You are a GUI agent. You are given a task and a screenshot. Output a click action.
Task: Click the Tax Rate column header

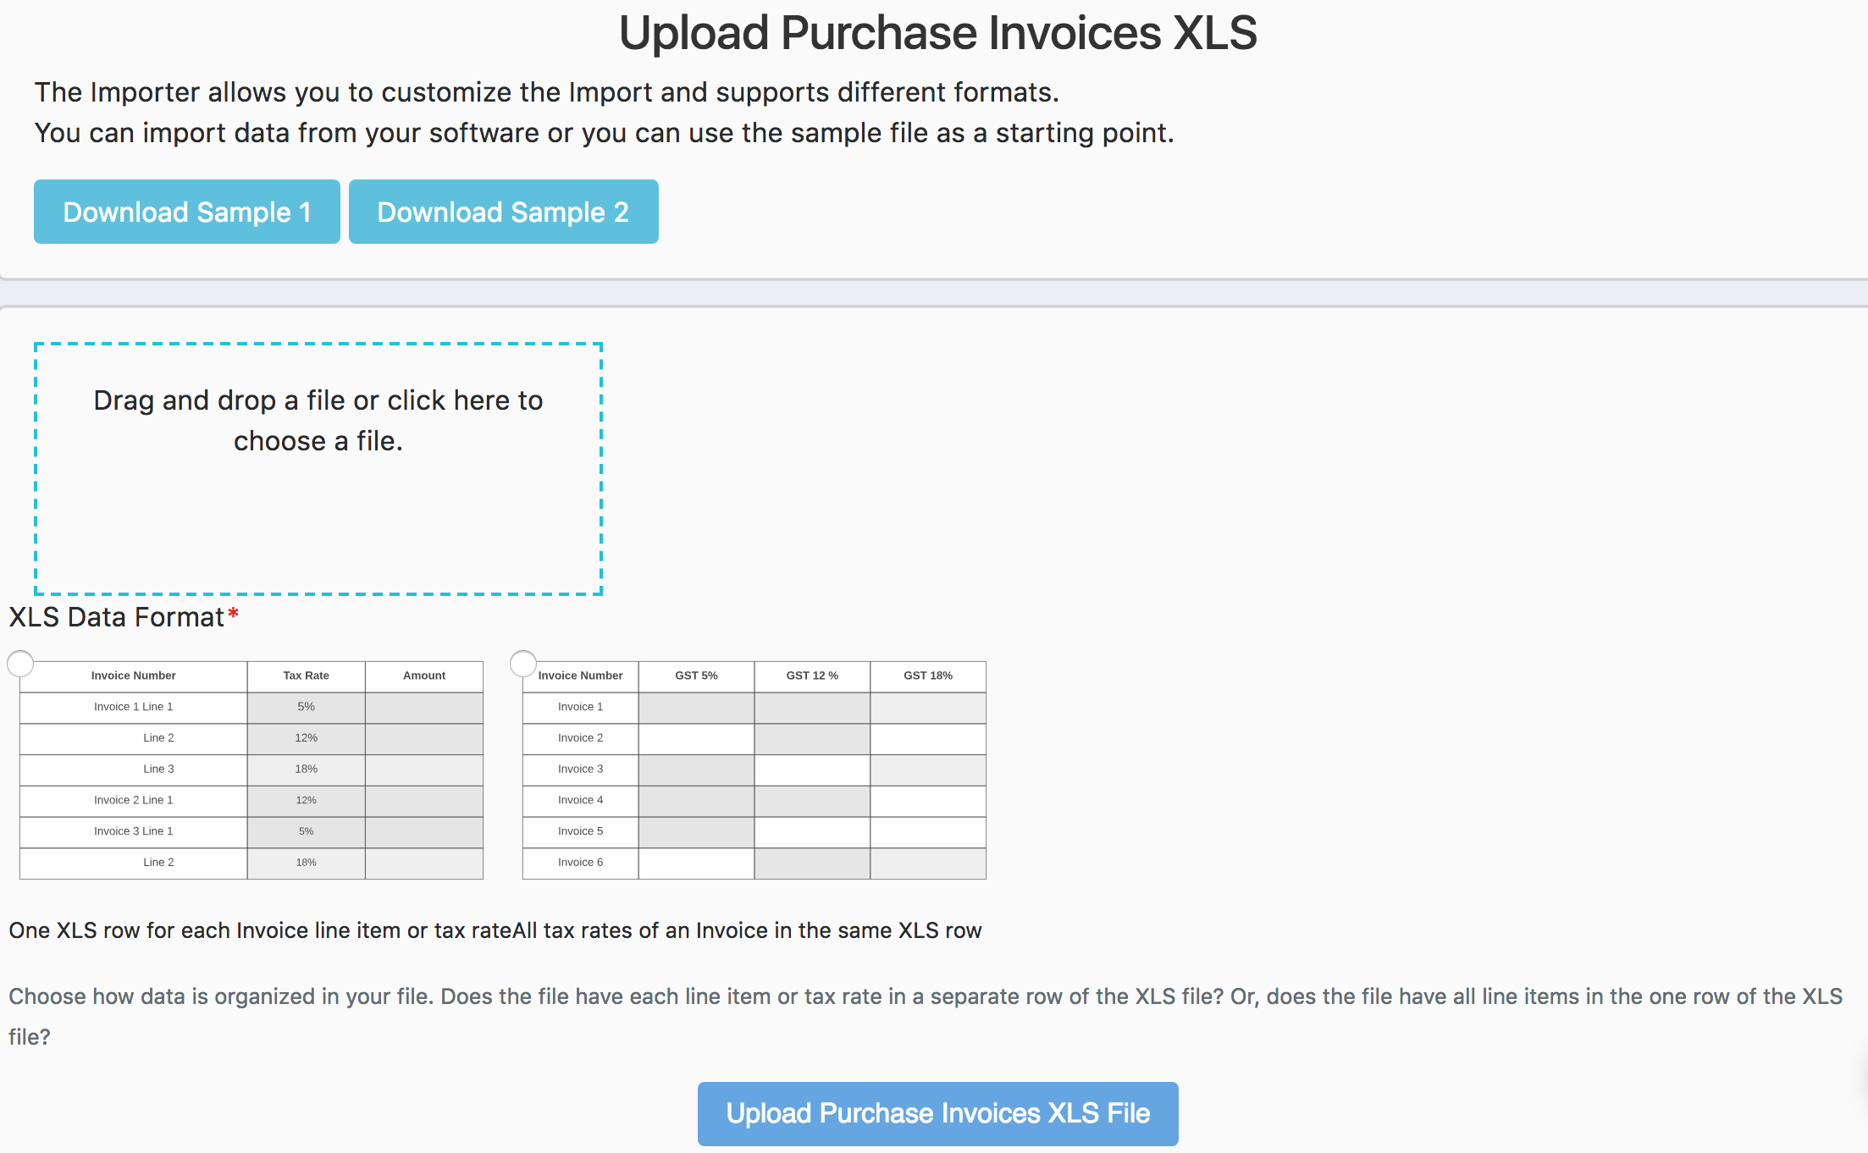point(305,676)
